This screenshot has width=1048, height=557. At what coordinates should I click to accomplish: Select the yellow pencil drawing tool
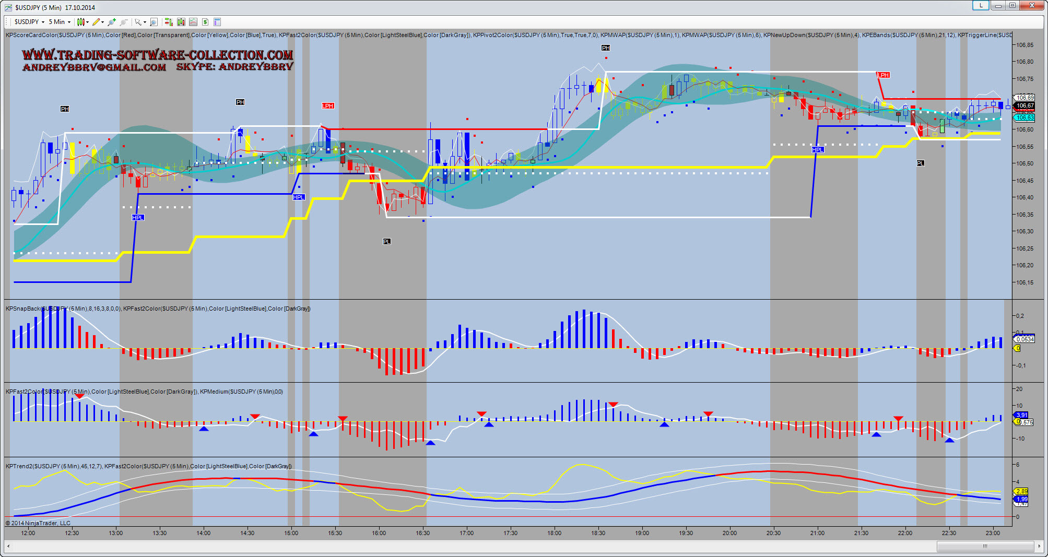(97, 22)
